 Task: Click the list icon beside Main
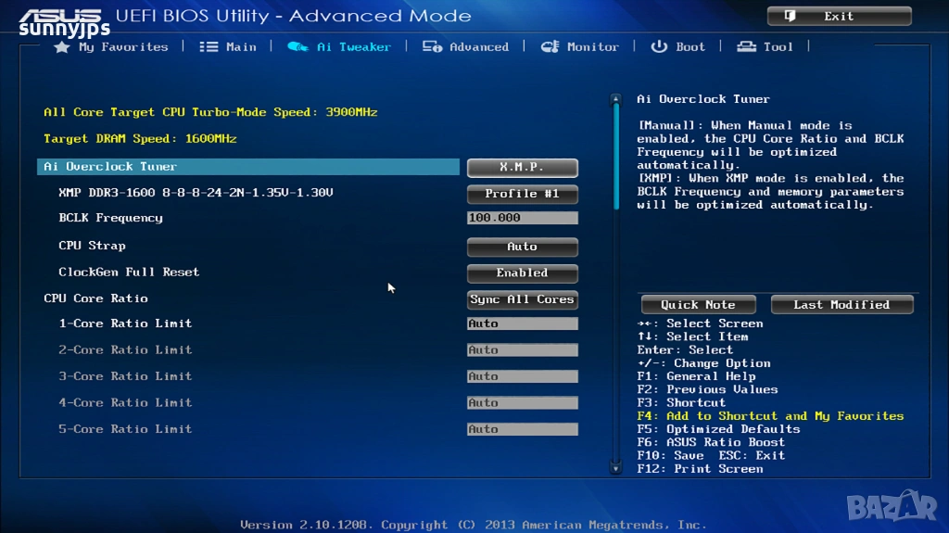tap(209, 47)
